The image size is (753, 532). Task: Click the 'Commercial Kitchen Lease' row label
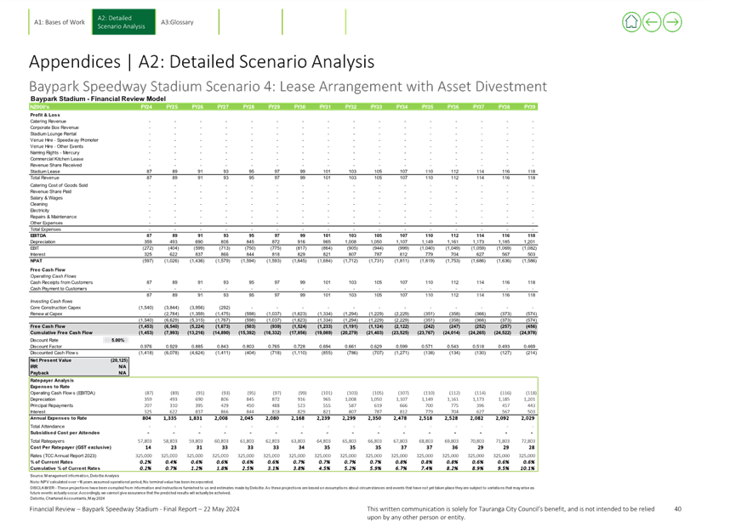(57, 159)
